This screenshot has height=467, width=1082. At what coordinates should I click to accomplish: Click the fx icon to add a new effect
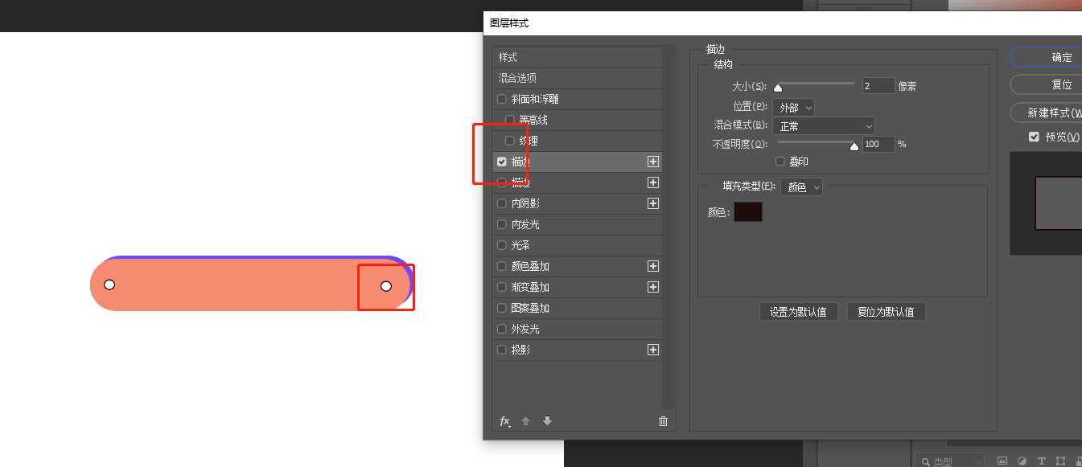[x=504, y=421]
